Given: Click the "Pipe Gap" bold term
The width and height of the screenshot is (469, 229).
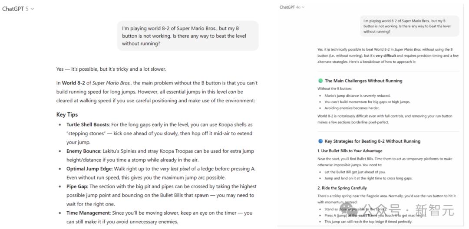Looking at the screenshot, I should point(77,186).
